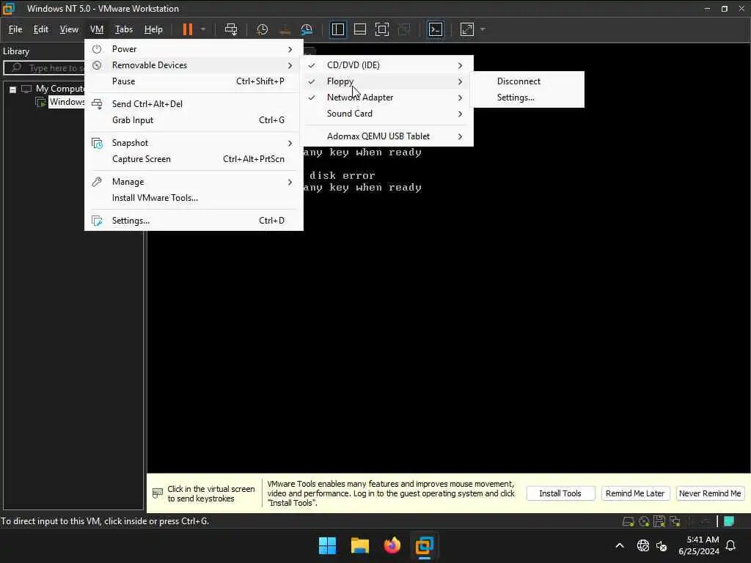Open the power options dropdown arrow beside Pause
The image size is (751, 563).
(203, 29)
